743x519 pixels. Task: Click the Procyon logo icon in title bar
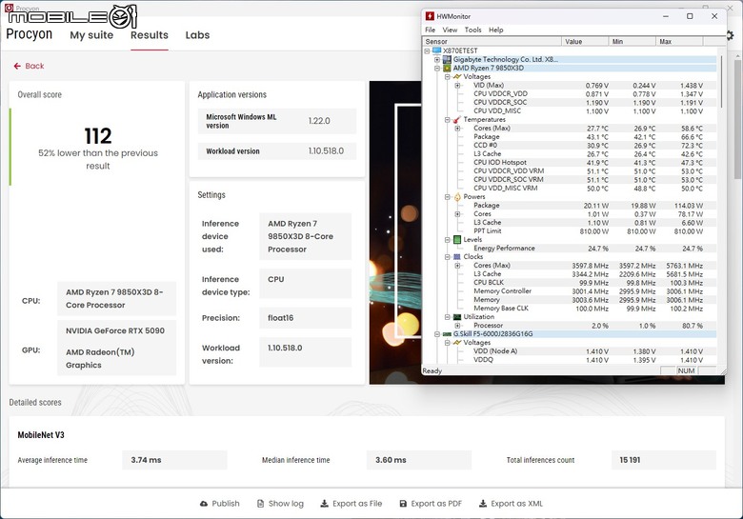pos(9,8)
